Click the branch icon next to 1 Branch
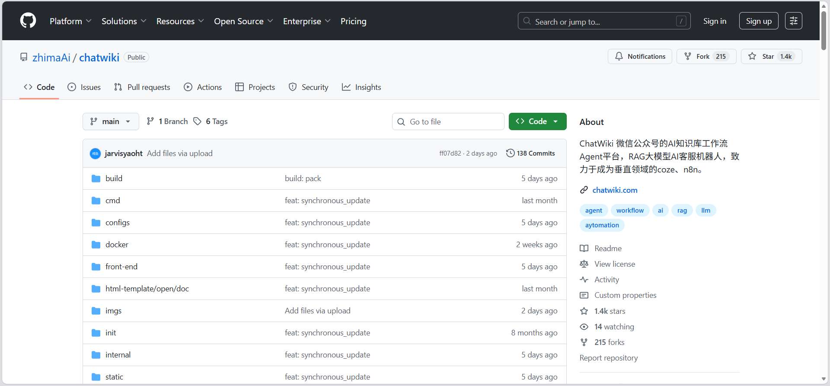 point(150,121)
